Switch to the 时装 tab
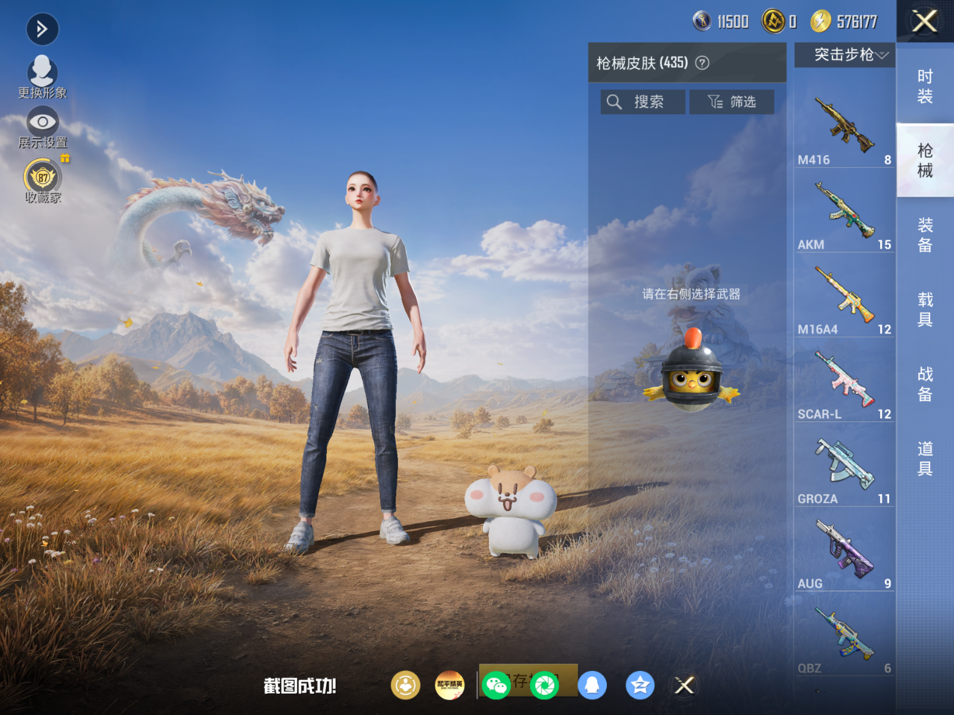The height and width of the screenshot is (715, 954). pyautogui.click(x=925, y=86)
